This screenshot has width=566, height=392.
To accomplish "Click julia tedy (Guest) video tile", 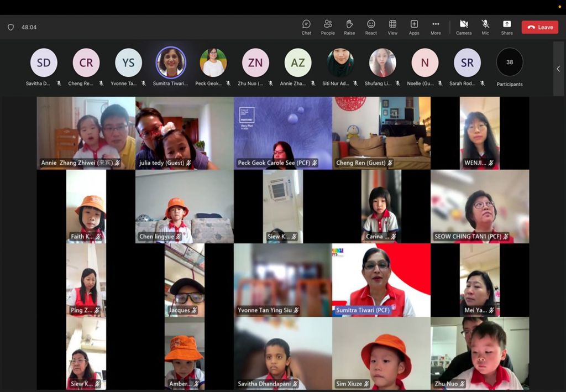I will point(185,133).
